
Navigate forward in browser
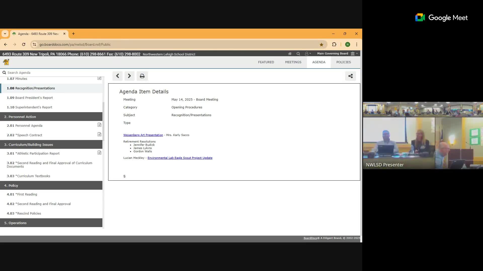coord(15,44)
